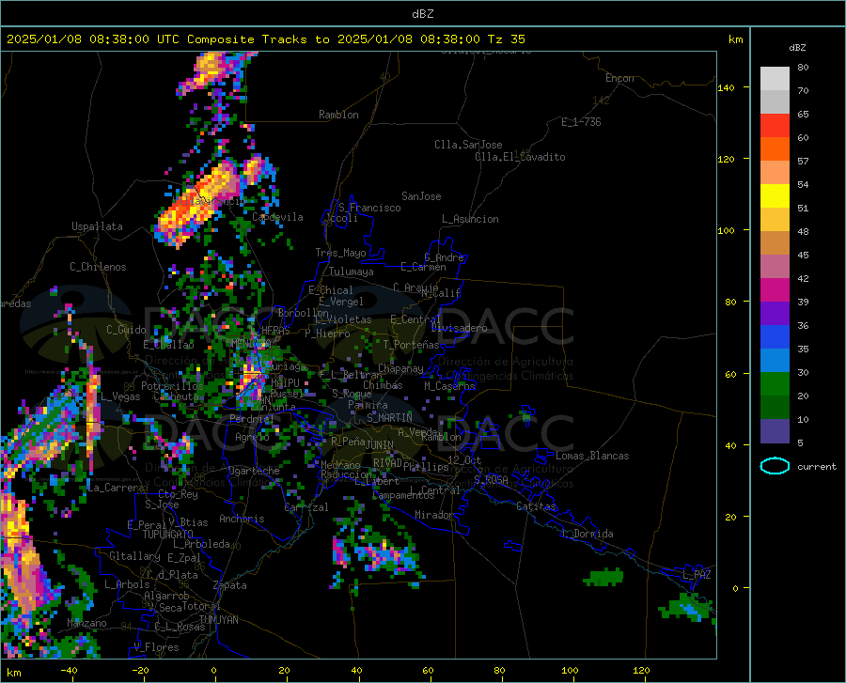846x683 pixels.
Task: Click the 'TUPUNGATO' map label
Action: (168, 535)
